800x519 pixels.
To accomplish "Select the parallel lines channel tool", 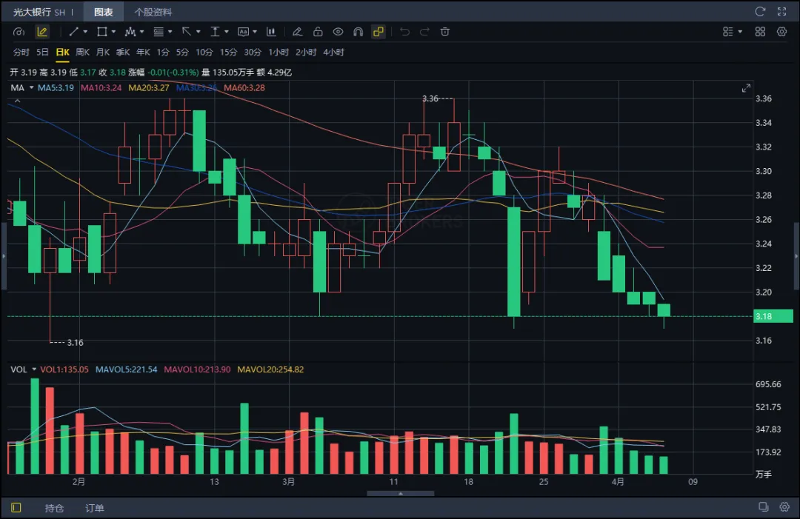I will (x=159, y=32).
